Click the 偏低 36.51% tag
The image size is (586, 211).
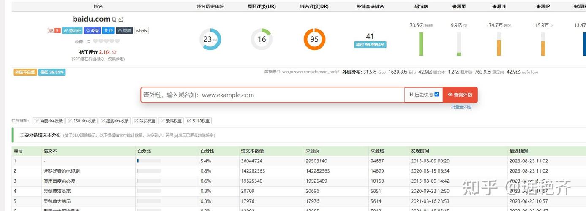(52, 72)
